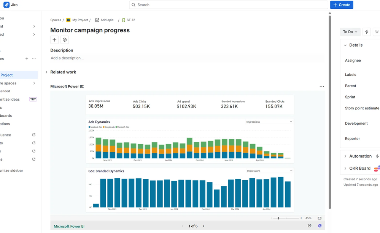Image resolution: width=380 pixels, height=233 pixels.
Task: Click the external link icon in the row below Confluence
Action: [34, 143]
